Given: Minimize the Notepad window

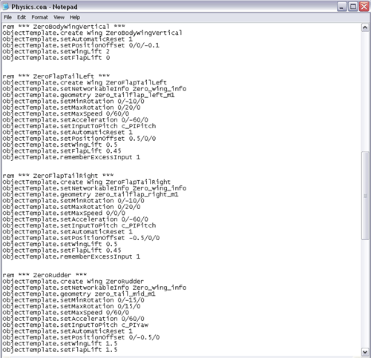Looking at the screenshot, I should pos(341,7).
